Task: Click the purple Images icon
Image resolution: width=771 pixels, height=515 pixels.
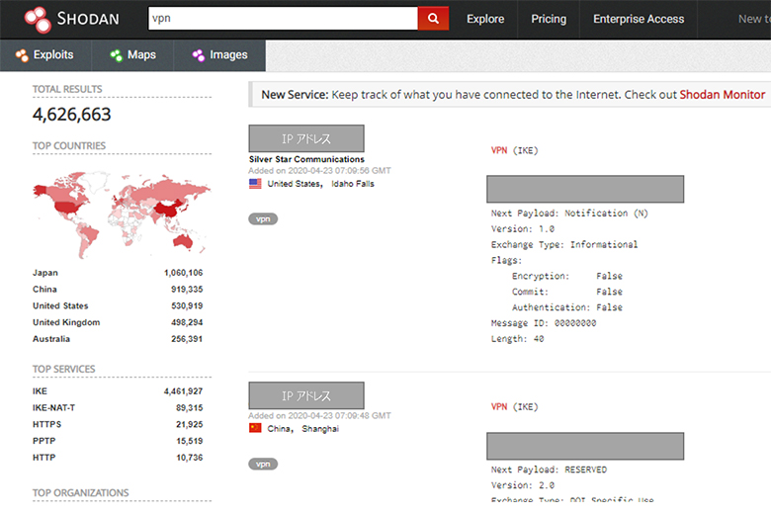Action: [198, 55]
